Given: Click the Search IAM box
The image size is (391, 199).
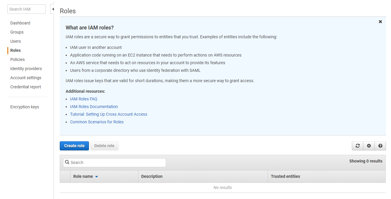Looking at the screenshot, I should (26, 9).
